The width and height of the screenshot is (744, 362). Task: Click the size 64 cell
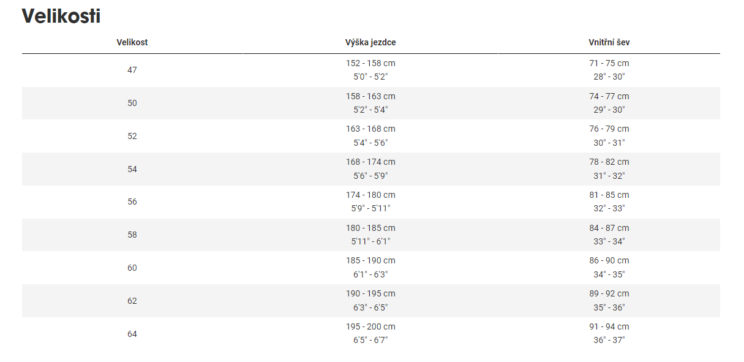point(132,334)
